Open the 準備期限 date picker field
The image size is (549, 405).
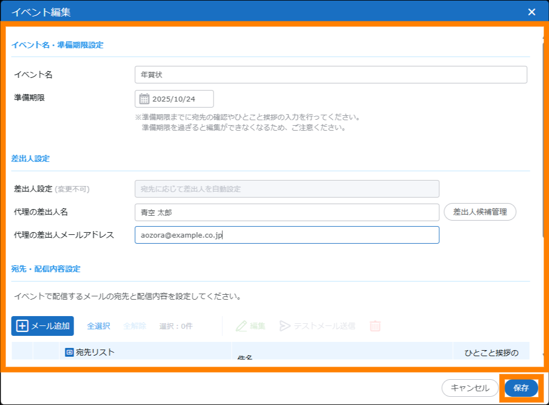pyautogui.click(x=174, y=99)
